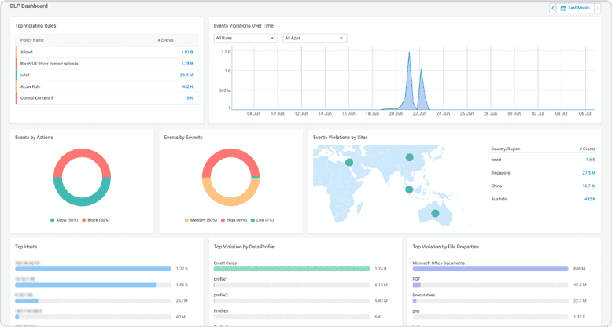612x327 pixels.
Task: Open the Last Month date range picker
Action: point(575,8)
